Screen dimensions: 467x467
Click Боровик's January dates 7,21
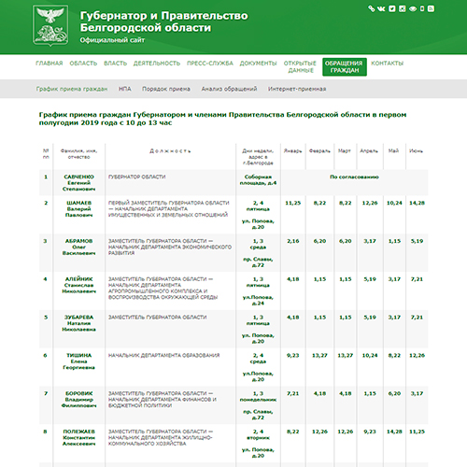point(293,393)
